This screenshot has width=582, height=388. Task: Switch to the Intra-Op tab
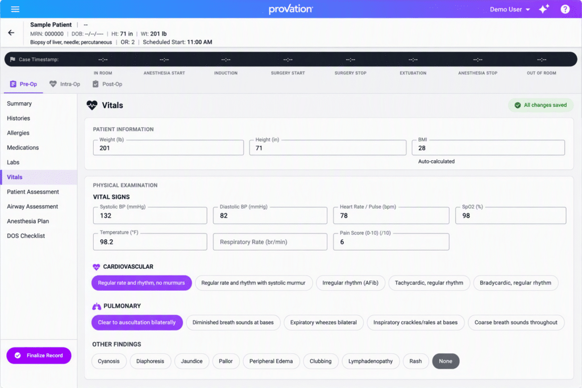coord(65,84)
